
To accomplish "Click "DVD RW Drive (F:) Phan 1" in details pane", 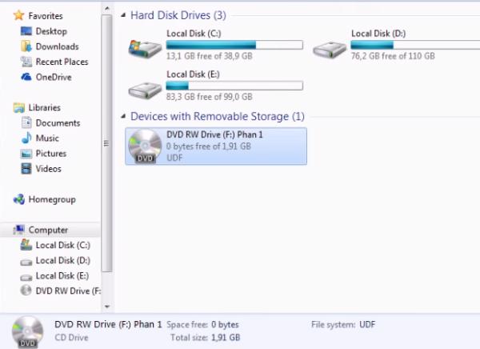I will pyautogui.click(x=108, y=324).
